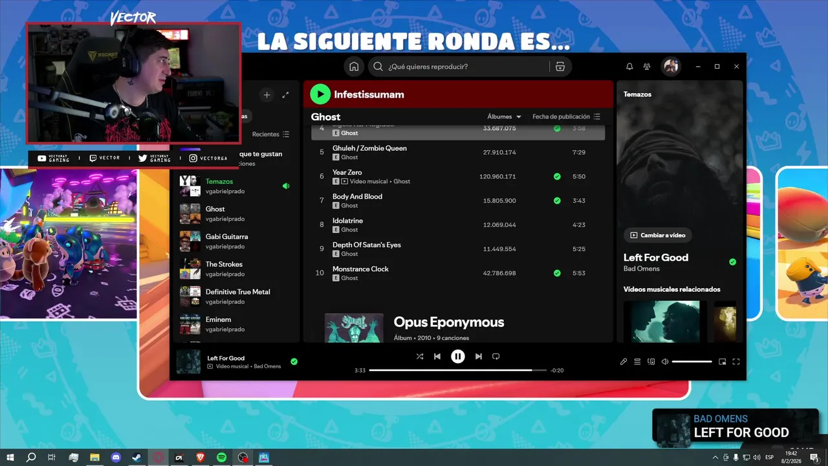Open the Álbumes filter dropdown
This screenshot has height=466, width=828.
click(505, 117)
